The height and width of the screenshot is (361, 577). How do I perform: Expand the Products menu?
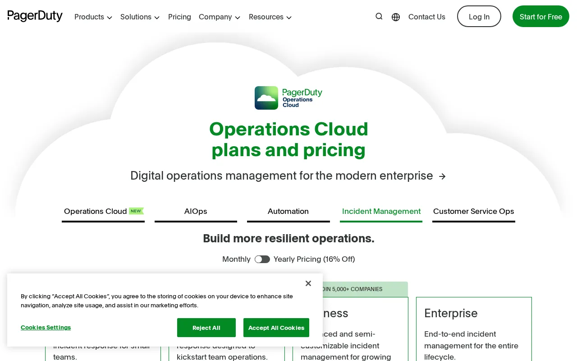click(93, 17)
